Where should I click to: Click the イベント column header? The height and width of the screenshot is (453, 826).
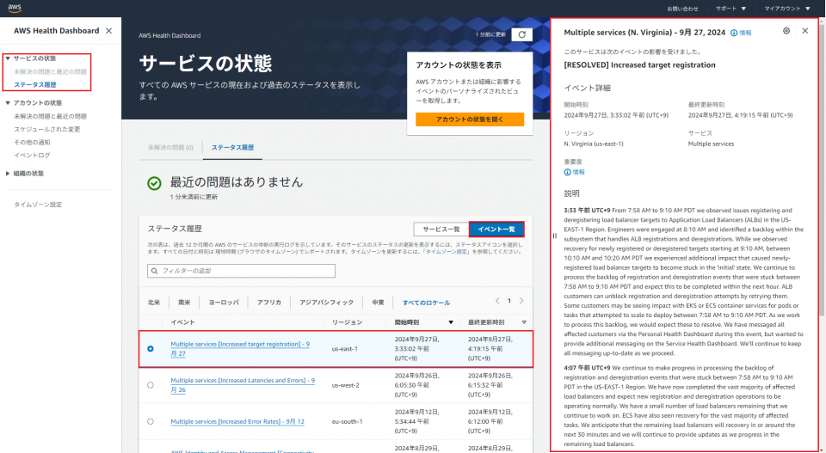(x=182, y=322)
